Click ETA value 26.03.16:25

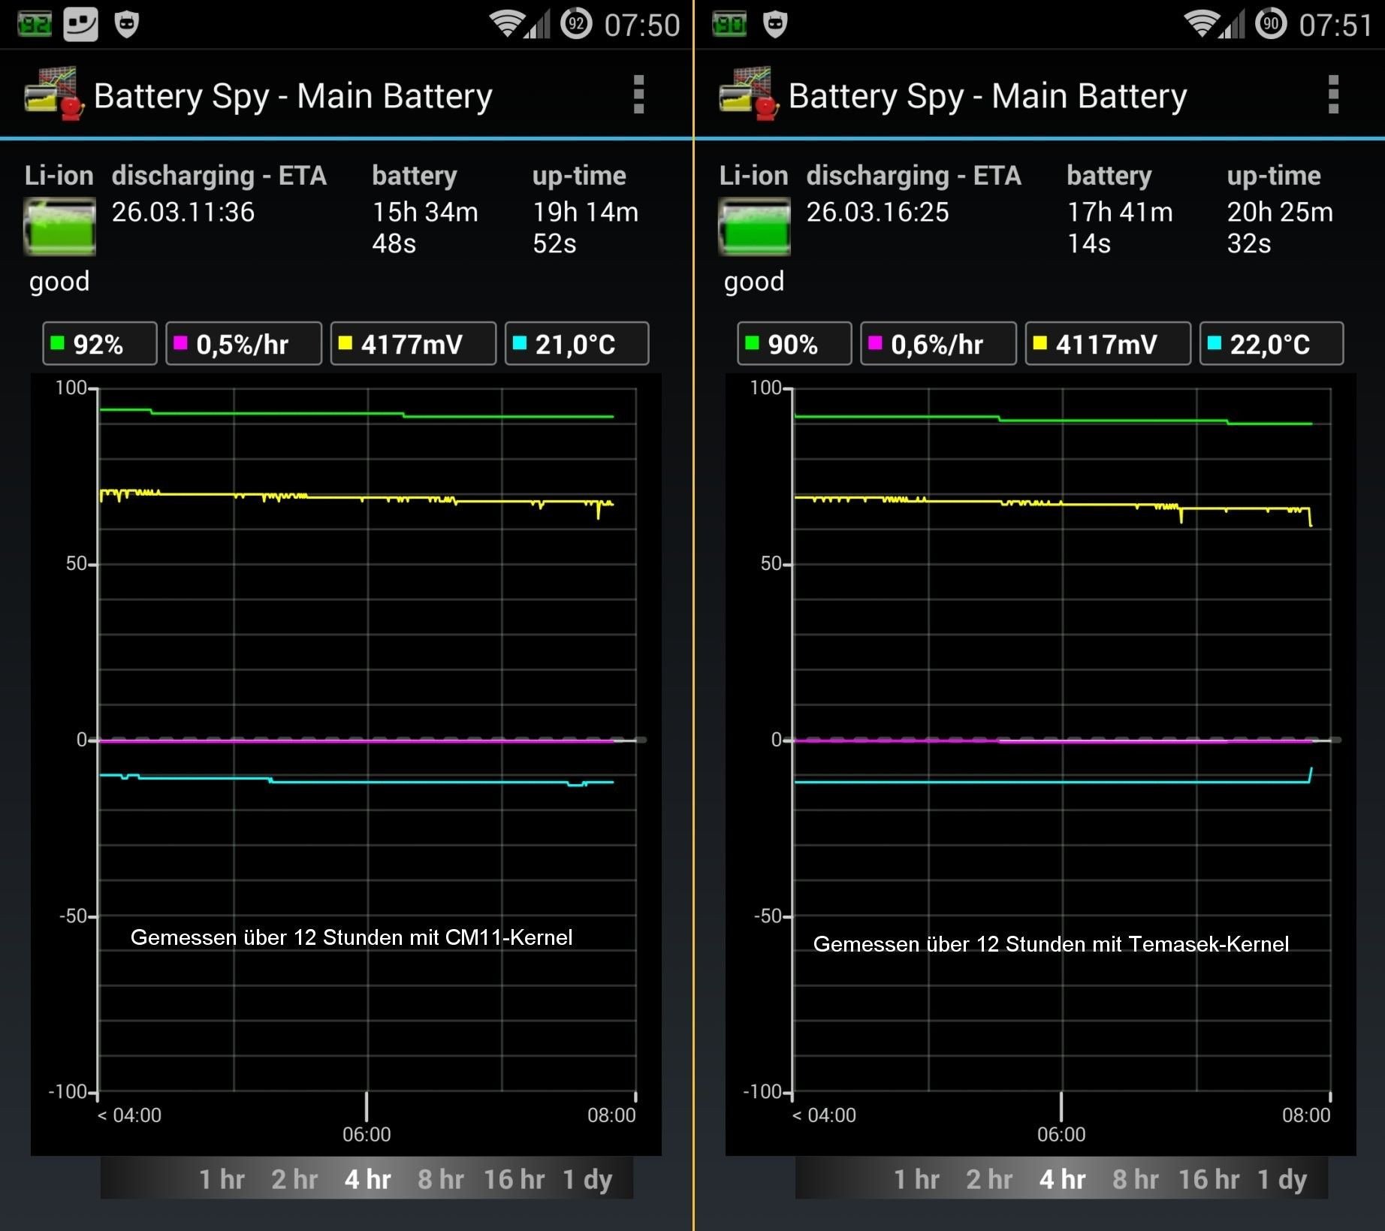click(x=878, y=212)
